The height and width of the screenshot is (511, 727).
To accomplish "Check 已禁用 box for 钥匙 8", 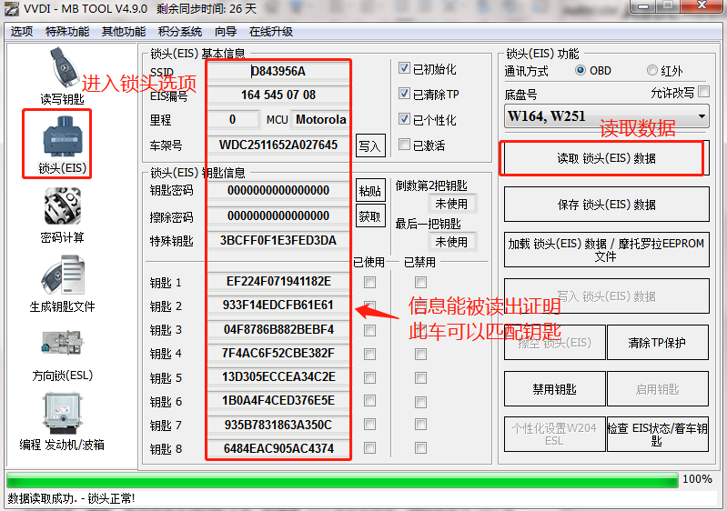I will pyautogui.click(x=420, y=448).
